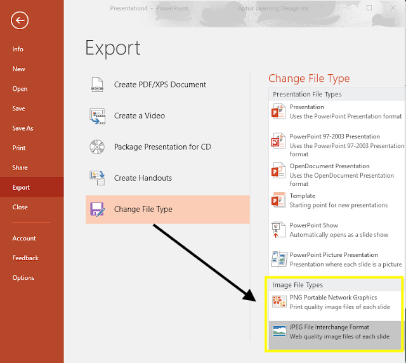
Task: Choose PowerPoint 97-2003 Presentation title
Action: point(335,136)
